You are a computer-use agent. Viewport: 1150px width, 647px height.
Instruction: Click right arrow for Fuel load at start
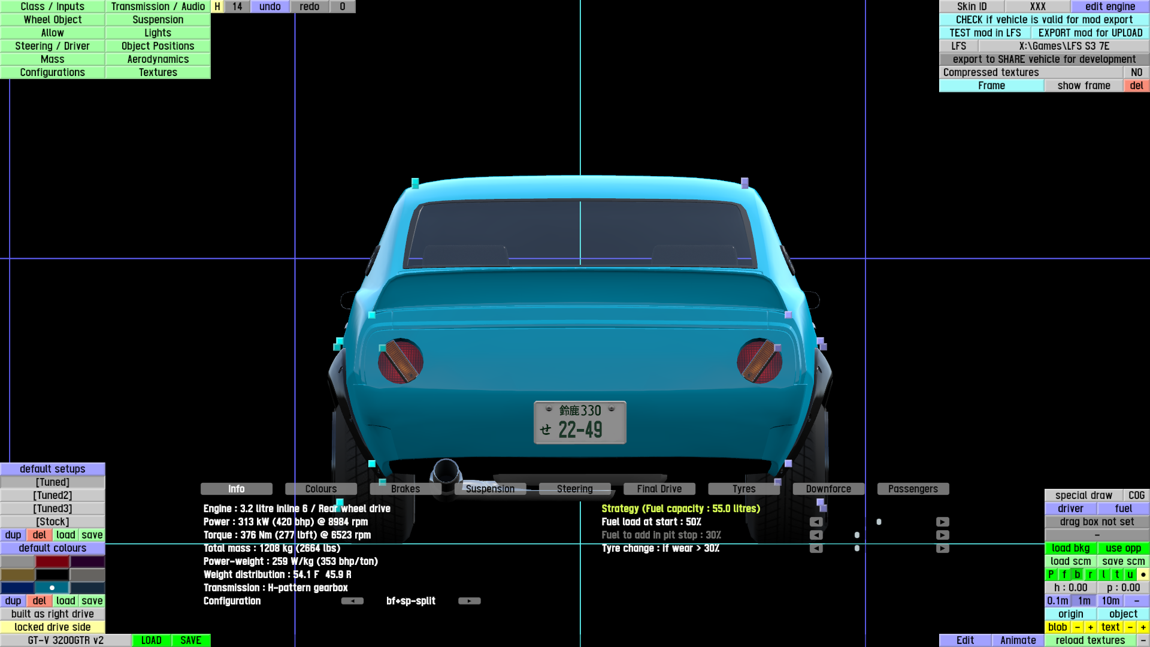(942, 522)
